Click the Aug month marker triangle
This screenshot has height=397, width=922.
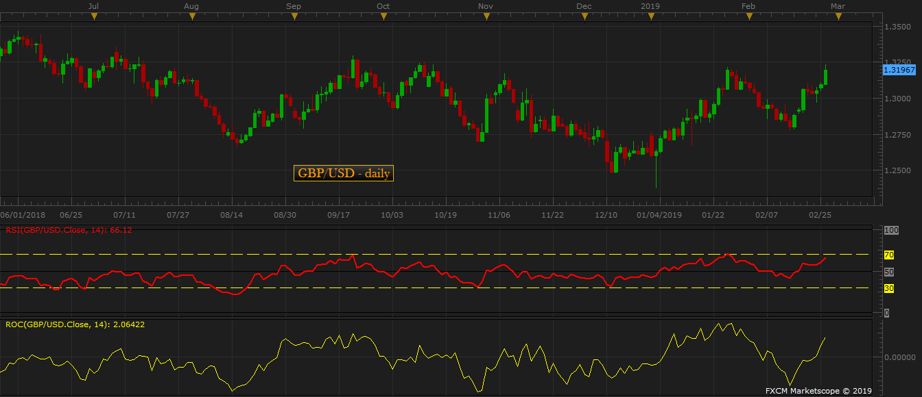(x=192, y=17)
